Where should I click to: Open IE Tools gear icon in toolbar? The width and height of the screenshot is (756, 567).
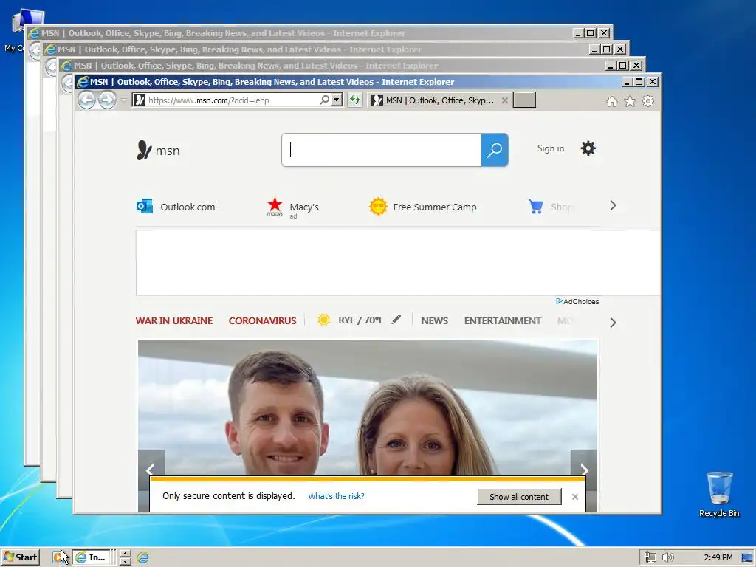(x=648, y=101)
